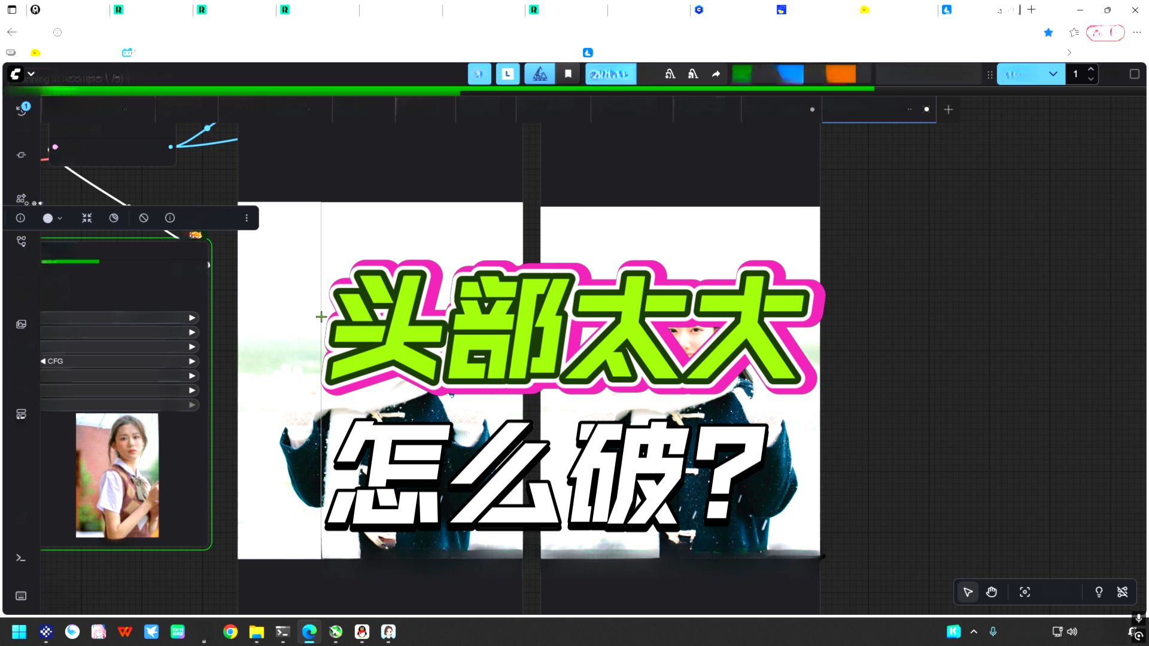Activate the hand pan tool
Screen dimensions: 1149x646
(x=991, y=592)
